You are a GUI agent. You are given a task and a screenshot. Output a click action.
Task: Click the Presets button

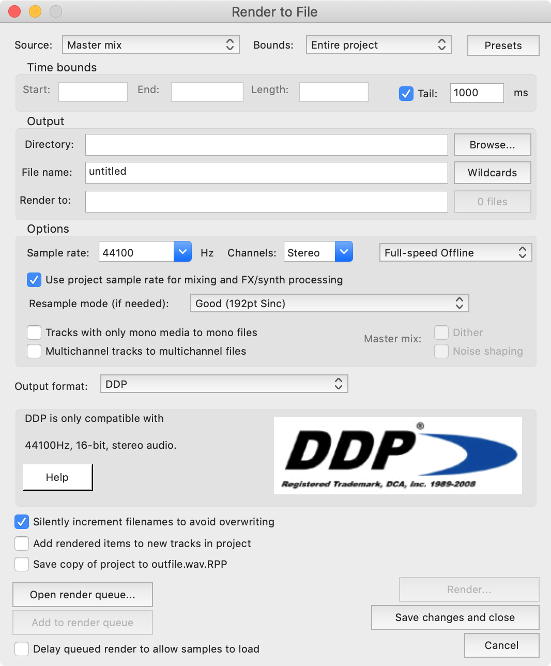coord(503,46)
